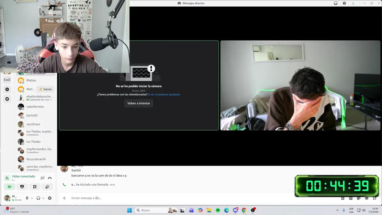Open valenferreiro direct message
The image size is (382, 215).
coord(36,107)
